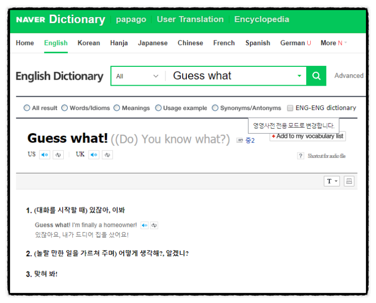Click the UK repeat pronunciation icon

tap(107, 155)
